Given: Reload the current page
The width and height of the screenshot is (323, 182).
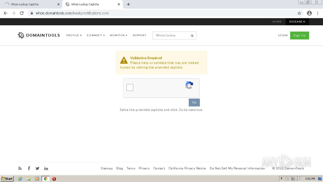Looking at the screenshot, I should [x=22, y=13].
